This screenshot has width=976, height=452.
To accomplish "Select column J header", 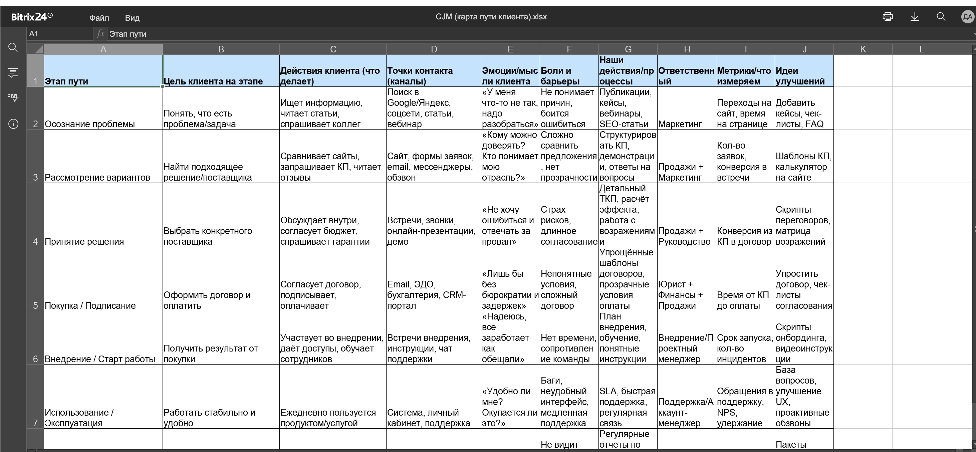I will point(804,49).
